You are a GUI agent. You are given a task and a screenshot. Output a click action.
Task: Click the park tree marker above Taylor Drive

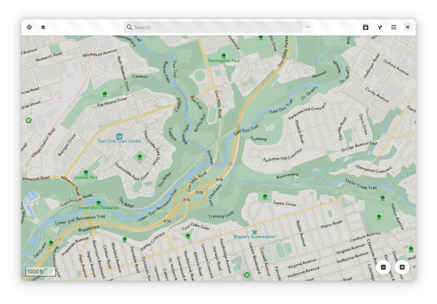pos(265,197)
